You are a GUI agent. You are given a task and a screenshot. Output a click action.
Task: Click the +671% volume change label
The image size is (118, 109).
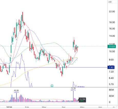(x=73, y=90)
